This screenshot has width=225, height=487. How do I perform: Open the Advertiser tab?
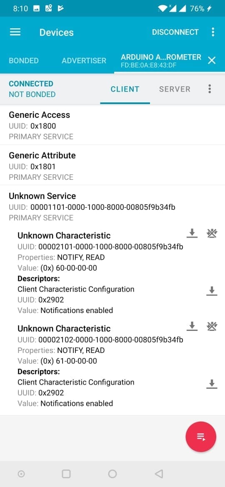click(x=84, y=61)
